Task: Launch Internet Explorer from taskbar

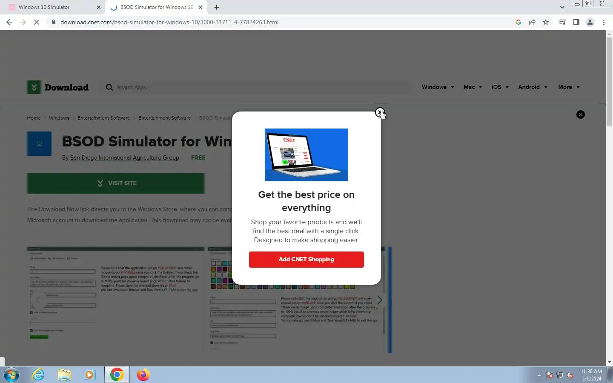Action: (x=38, y=375)
